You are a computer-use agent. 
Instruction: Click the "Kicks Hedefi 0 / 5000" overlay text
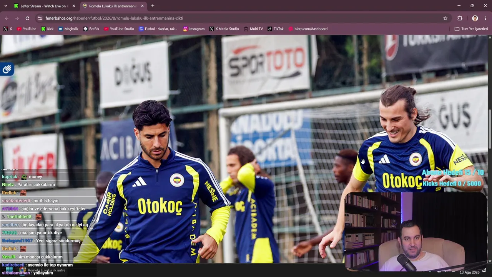coord(452,184)
